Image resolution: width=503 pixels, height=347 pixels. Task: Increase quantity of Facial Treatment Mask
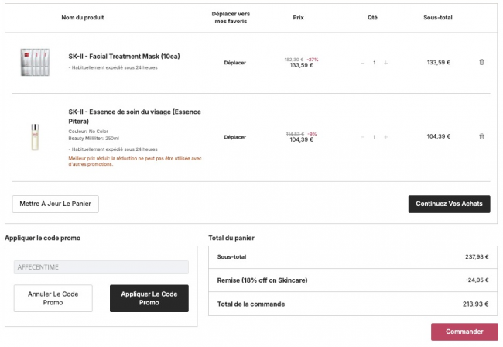tap(386, 63)
